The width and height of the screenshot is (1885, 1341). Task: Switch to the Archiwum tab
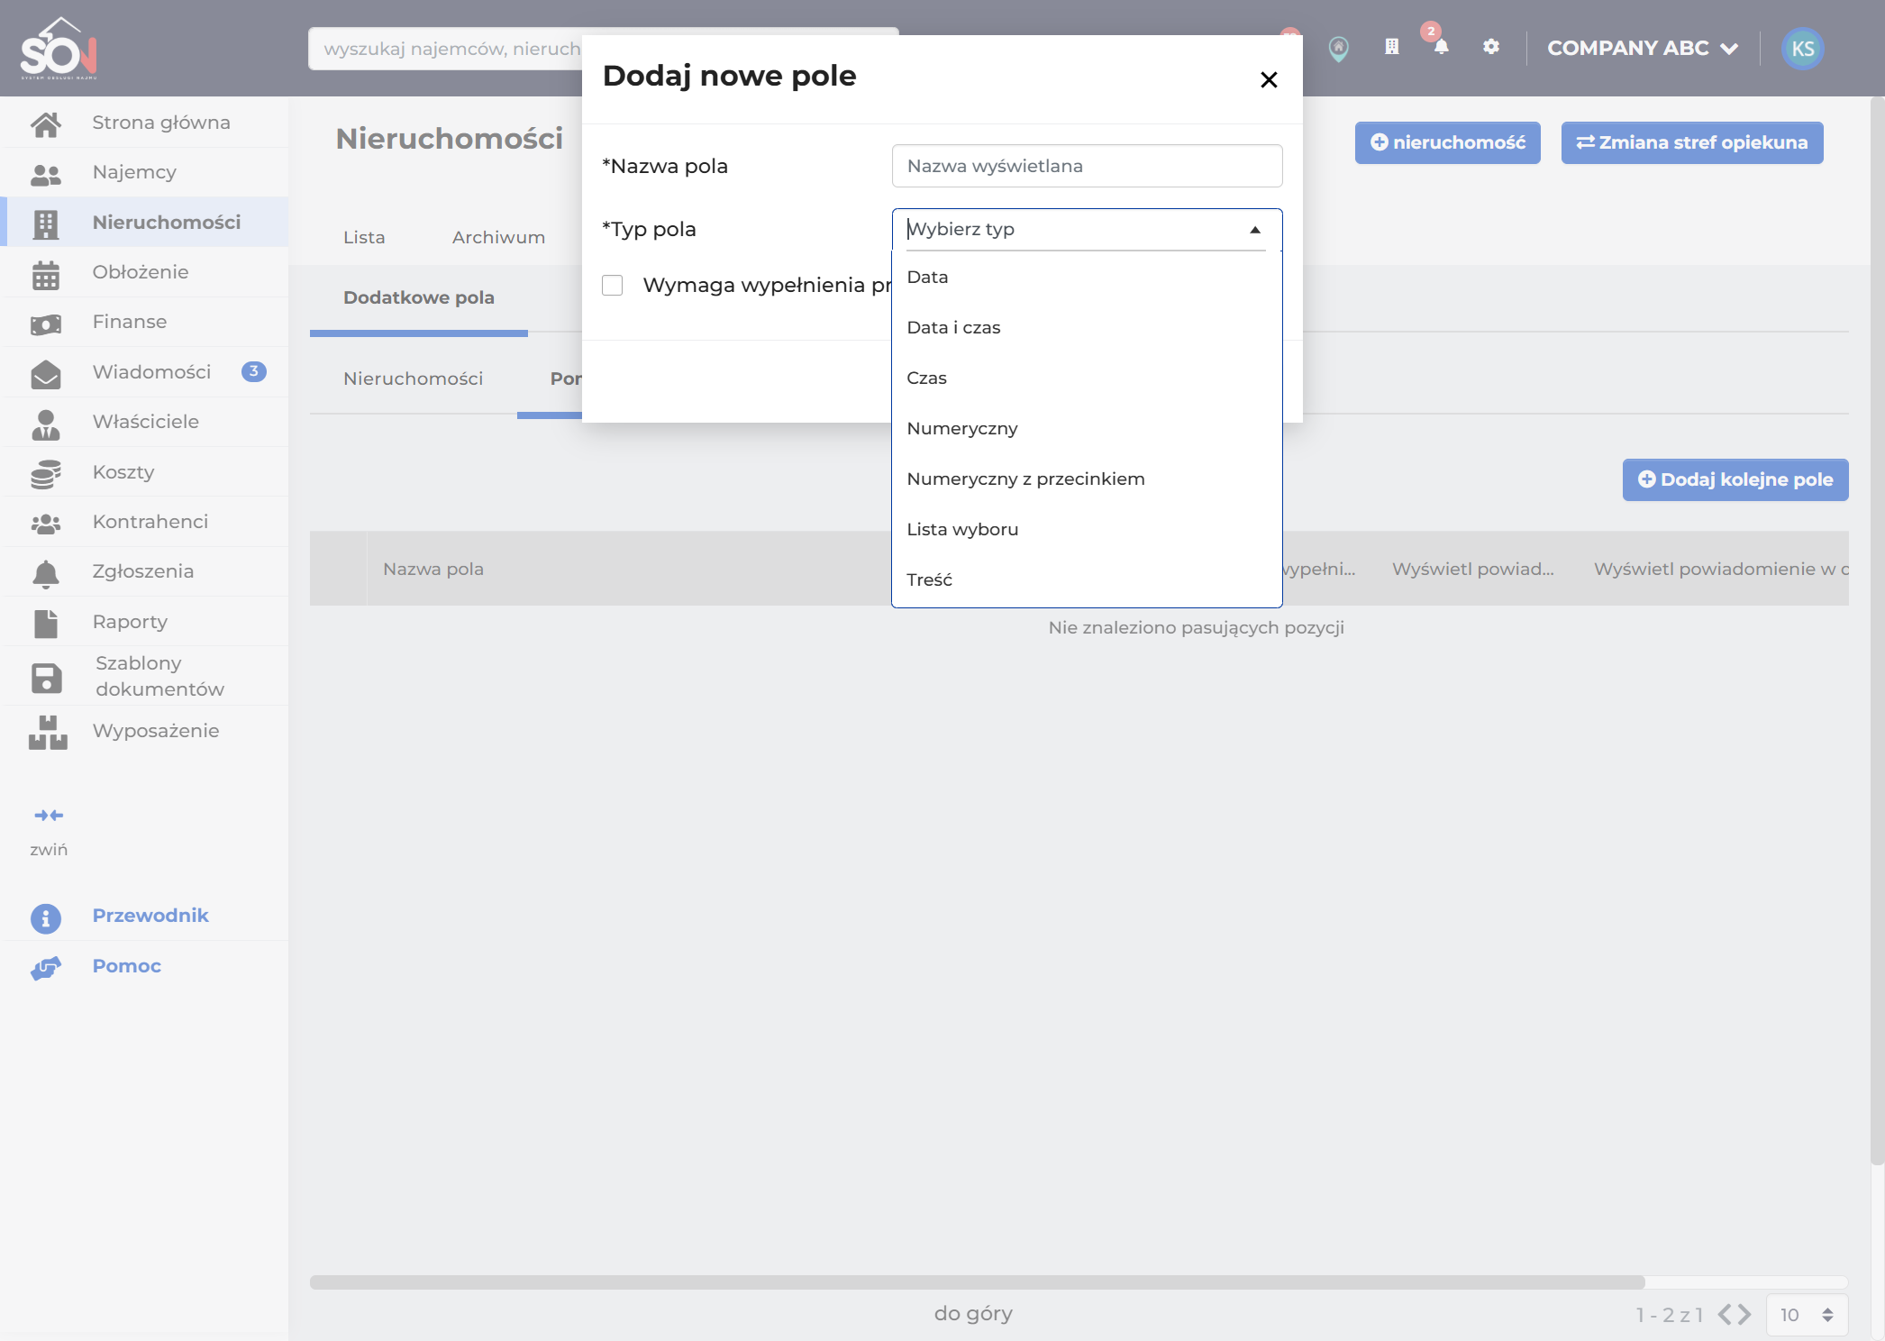point(498,238)
